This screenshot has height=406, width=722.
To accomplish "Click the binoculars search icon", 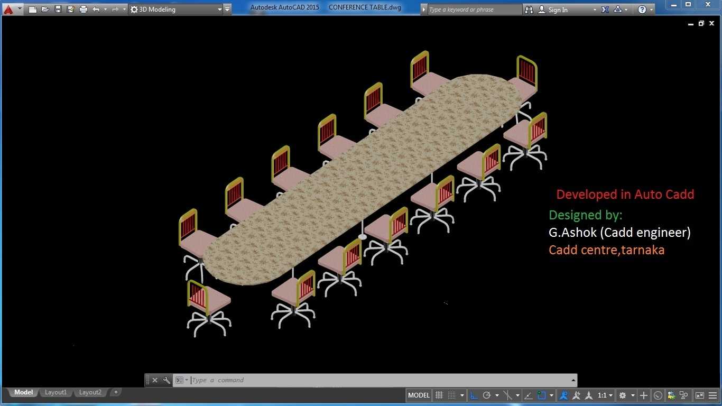I will point(529,10).
